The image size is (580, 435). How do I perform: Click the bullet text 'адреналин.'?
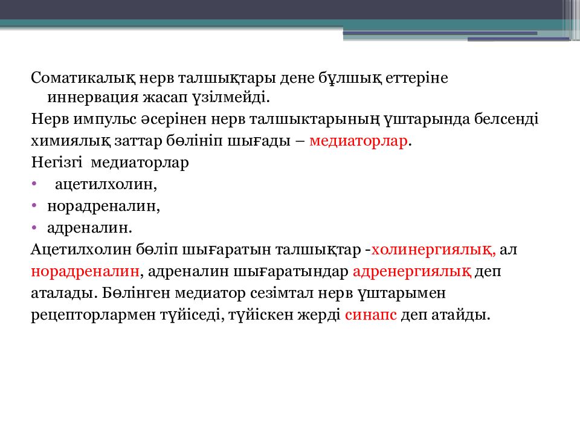[89, 228]
